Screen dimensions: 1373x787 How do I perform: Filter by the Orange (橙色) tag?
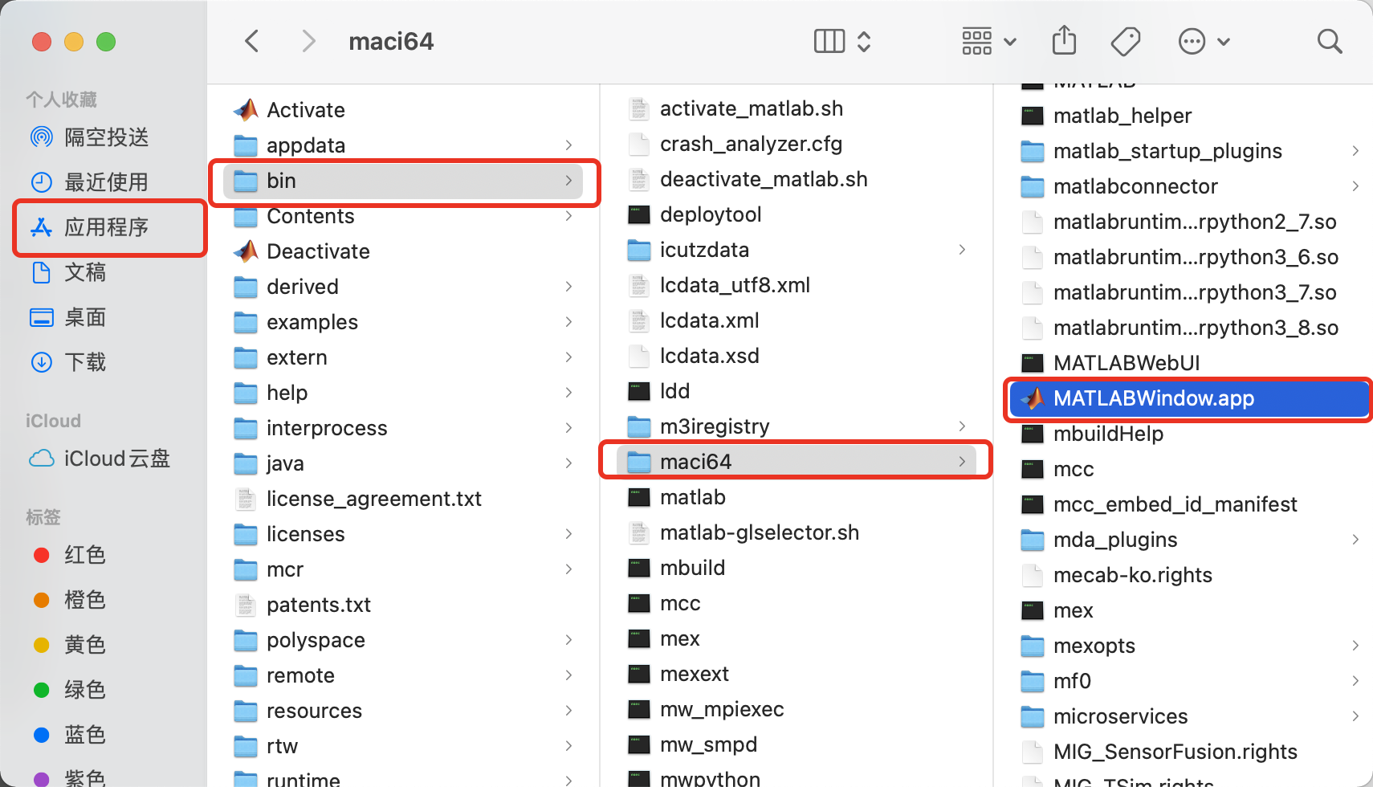pyautogui.click(x=70, y=600)
